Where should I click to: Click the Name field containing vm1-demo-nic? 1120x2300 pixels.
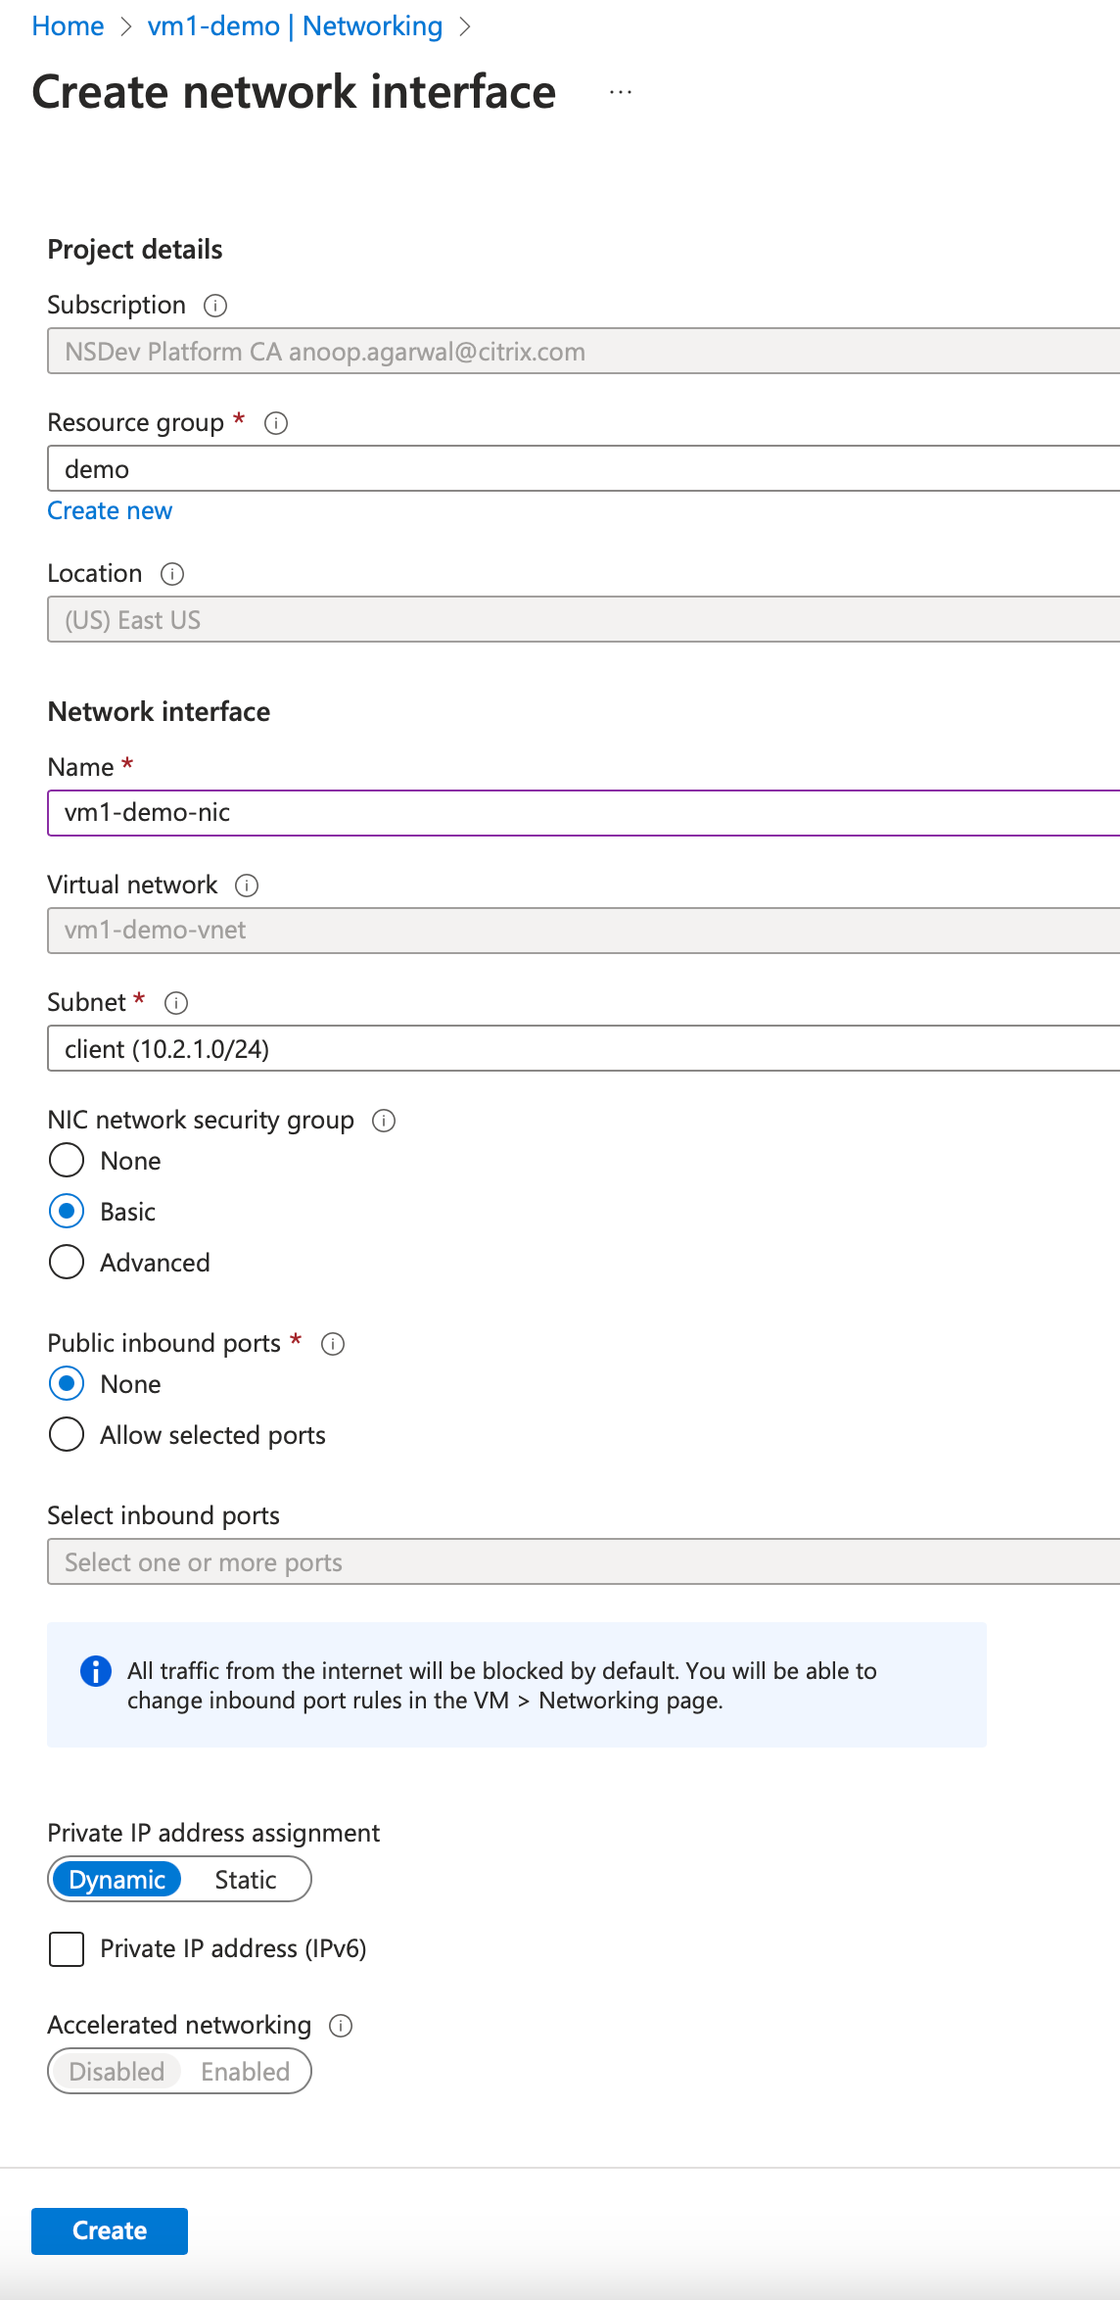(x=583, y=813)
